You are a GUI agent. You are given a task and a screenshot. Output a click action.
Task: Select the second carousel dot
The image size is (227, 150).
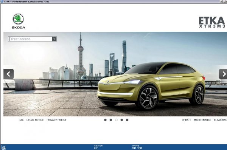[x=111, y=120]
